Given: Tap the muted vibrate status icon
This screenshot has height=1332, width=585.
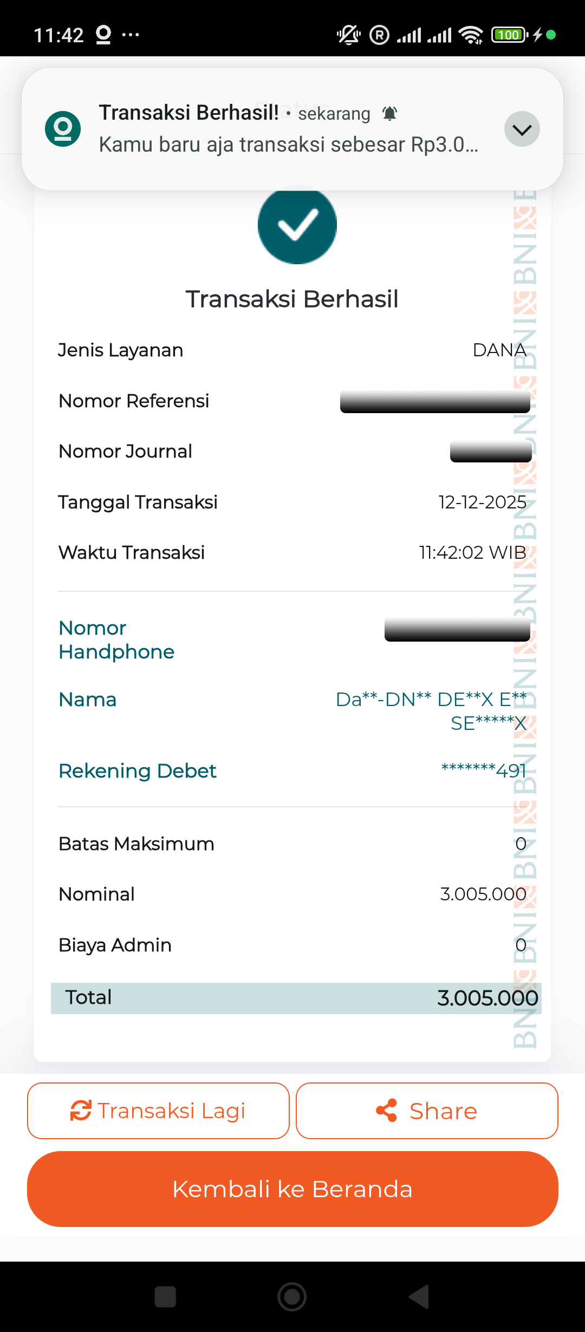Looking at the screenshot, I should click(348, 35).
